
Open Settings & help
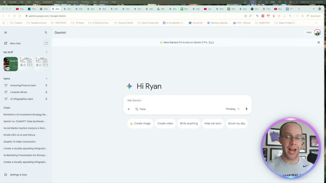[x=16, y=175]
